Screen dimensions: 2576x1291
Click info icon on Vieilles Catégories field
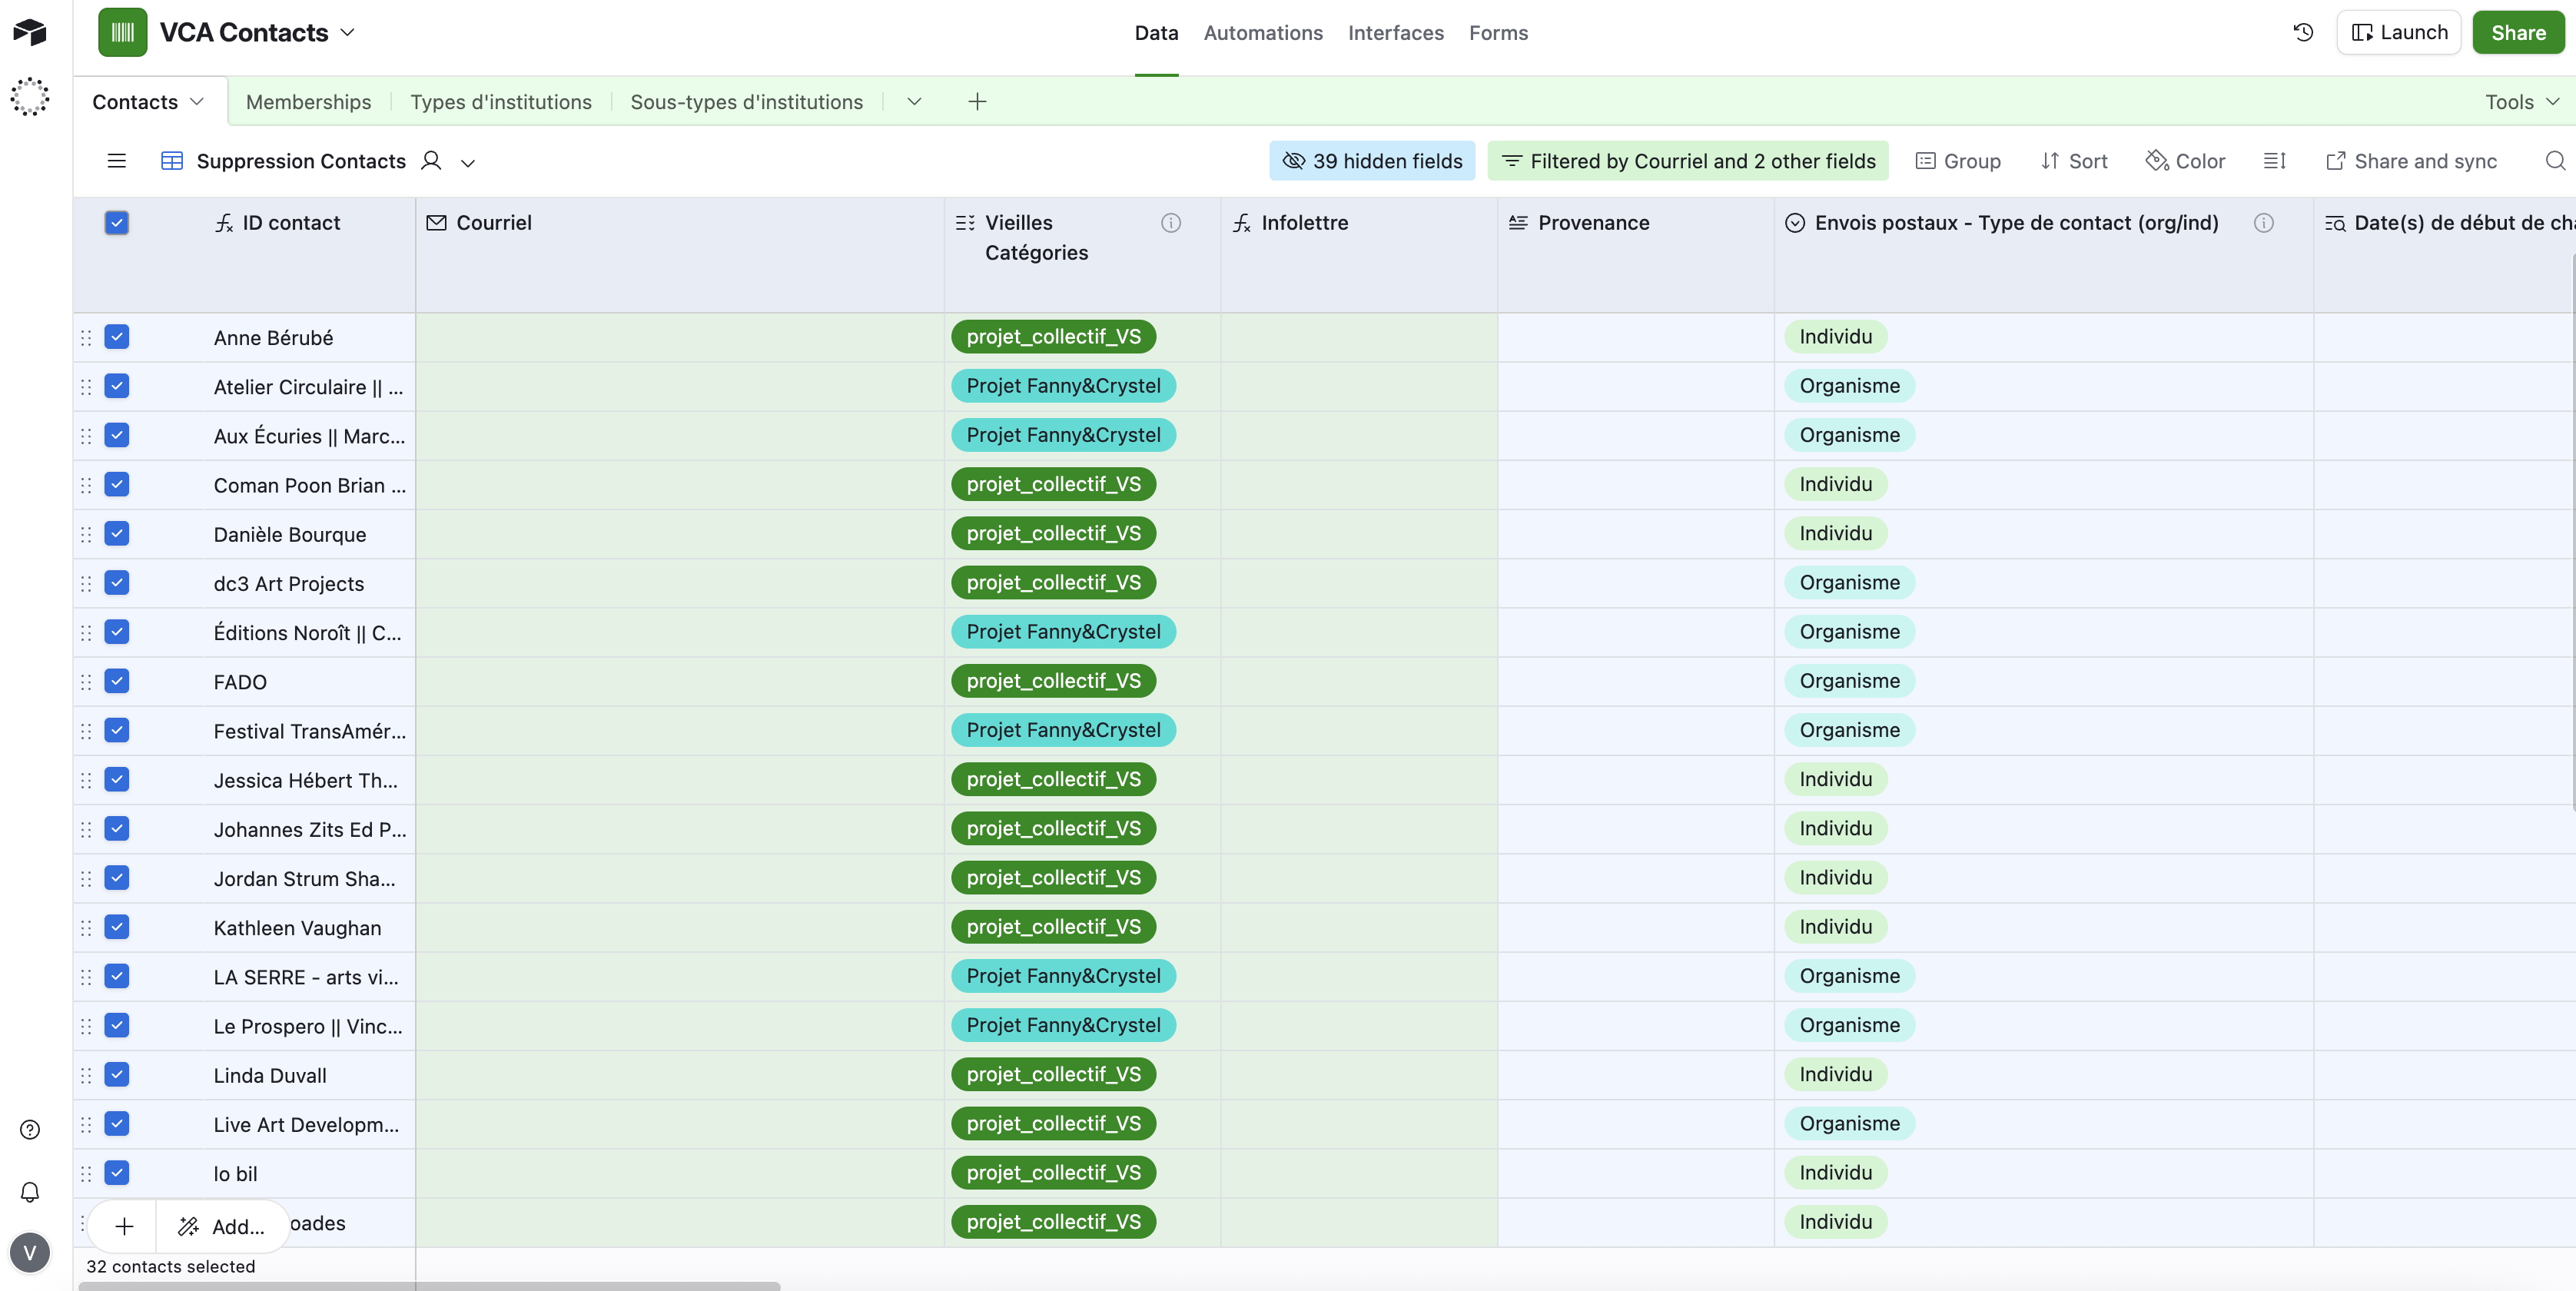coord(1170,223)
